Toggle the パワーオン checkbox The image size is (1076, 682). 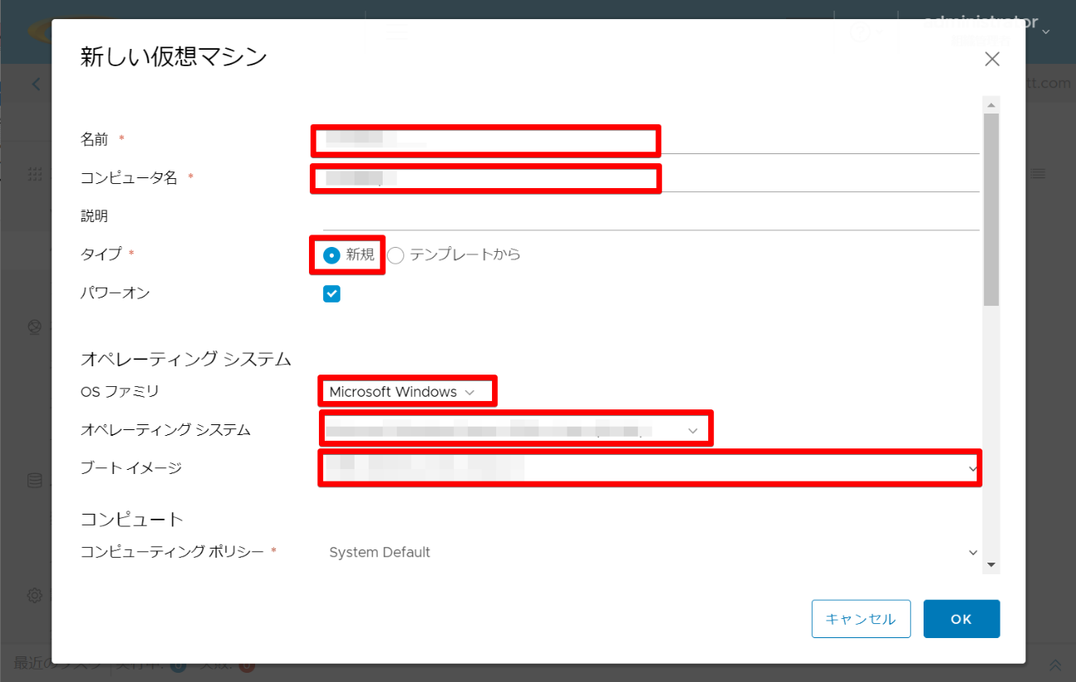tap(331, 293)
